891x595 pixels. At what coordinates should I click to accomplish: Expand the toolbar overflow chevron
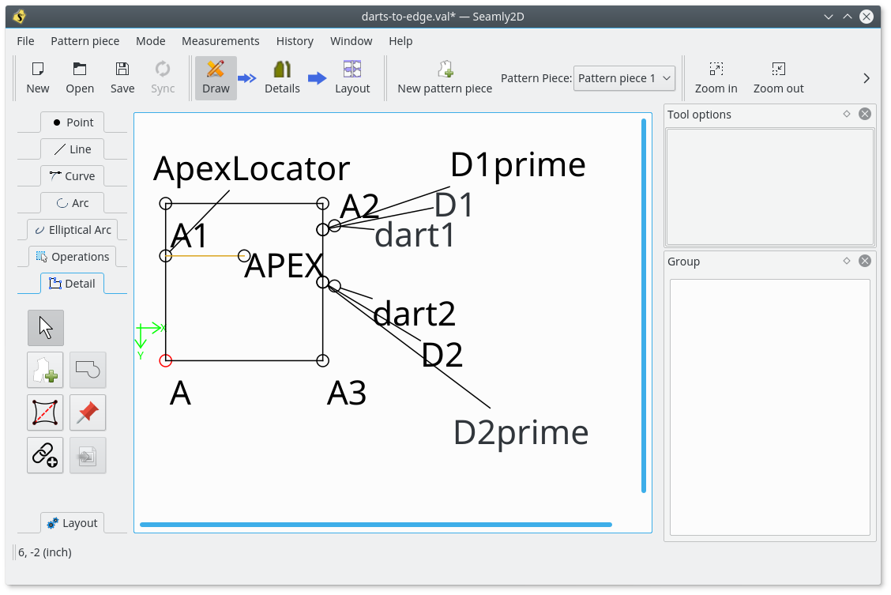tap(867, 78)
